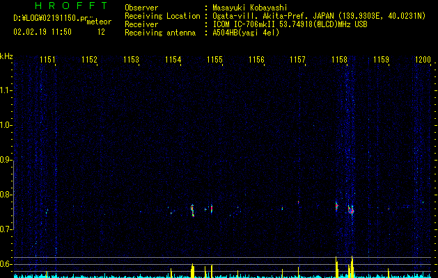This screenshot has width=438, height=278.
Task: Click the Receiving Location field label
Action: coord(162,16)
